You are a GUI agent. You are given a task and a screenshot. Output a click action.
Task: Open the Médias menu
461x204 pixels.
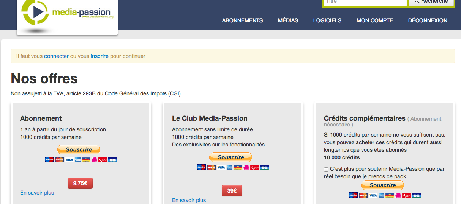288,20
